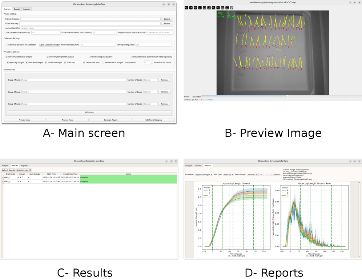The width and height of the screenshot is (362, 279).
Task: Click Auto Refresh: Off button
Action: click(x=24, y=170)
